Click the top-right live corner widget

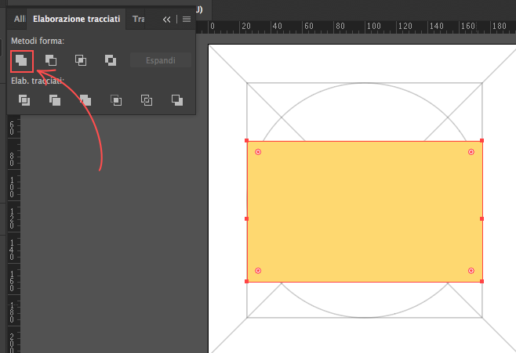click(x=471, y=152)
